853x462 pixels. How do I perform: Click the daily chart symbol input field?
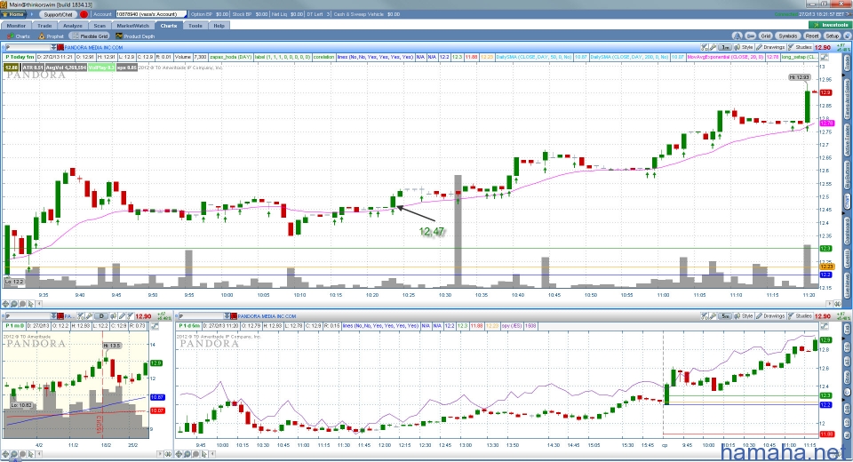28,315
